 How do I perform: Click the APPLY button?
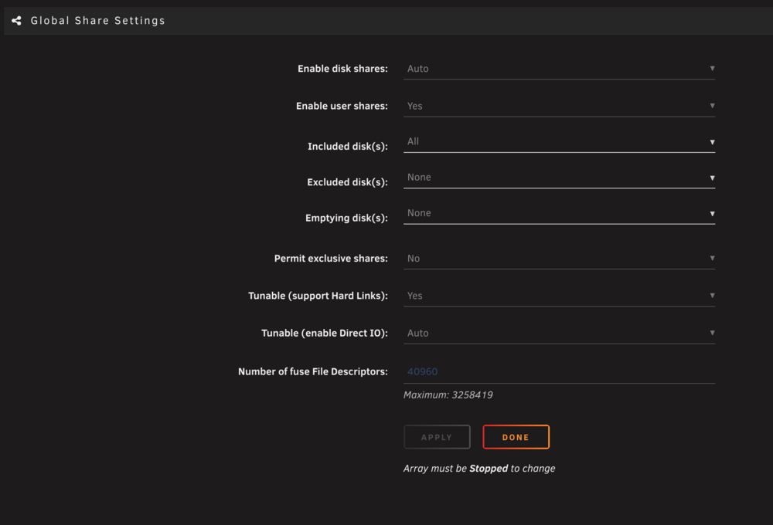click(x=437, y=437)
